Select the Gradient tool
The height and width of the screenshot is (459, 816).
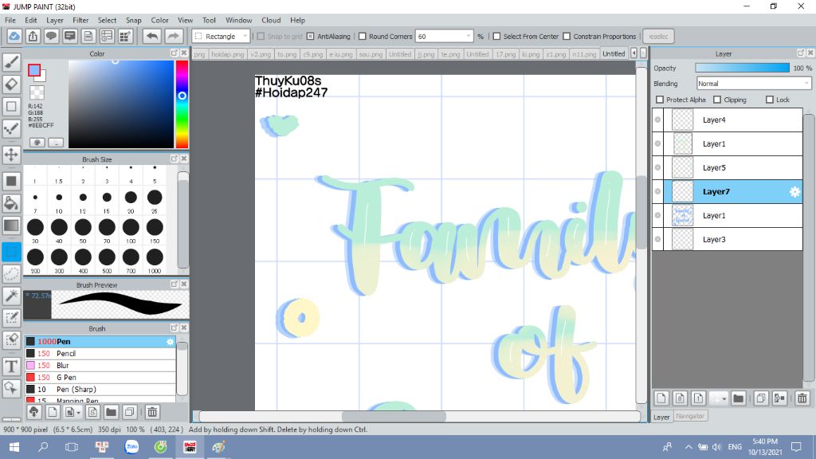tap(11, 226)
